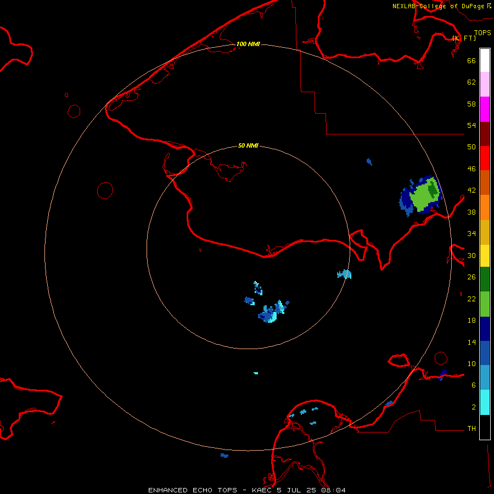Click the 18 scale value
494x494 pixels.
tap(471, 321)
